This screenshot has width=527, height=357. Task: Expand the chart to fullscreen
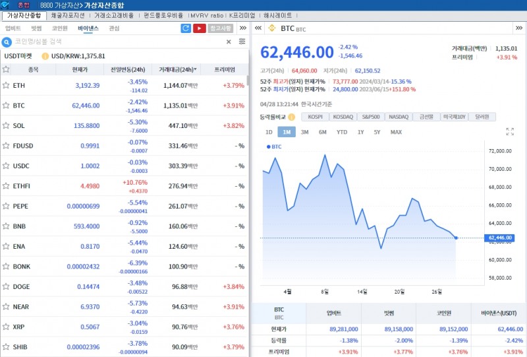pyautogui.click(x=510, y=132)
